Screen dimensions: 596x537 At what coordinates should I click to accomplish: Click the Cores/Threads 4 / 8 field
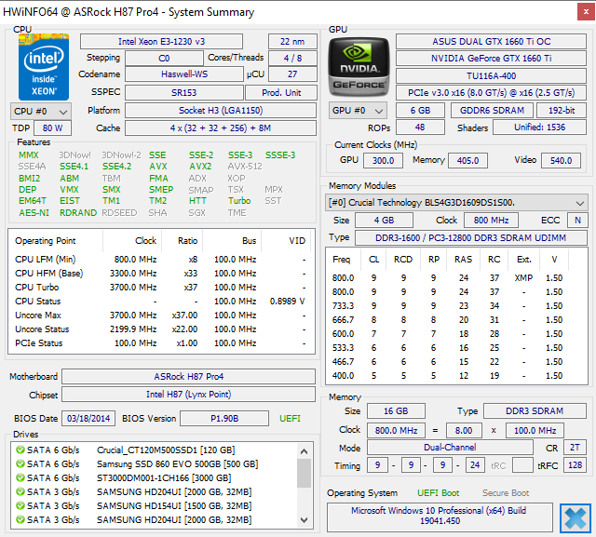click(292, 59)
